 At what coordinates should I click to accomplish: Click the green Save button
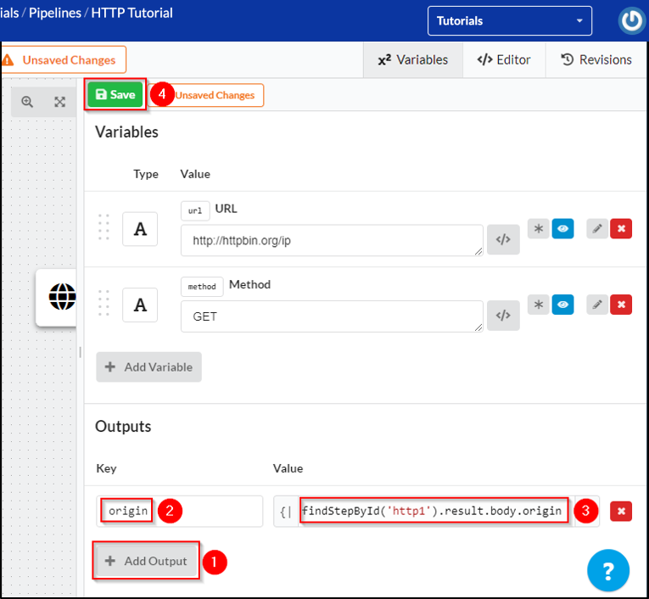(115, 95)
